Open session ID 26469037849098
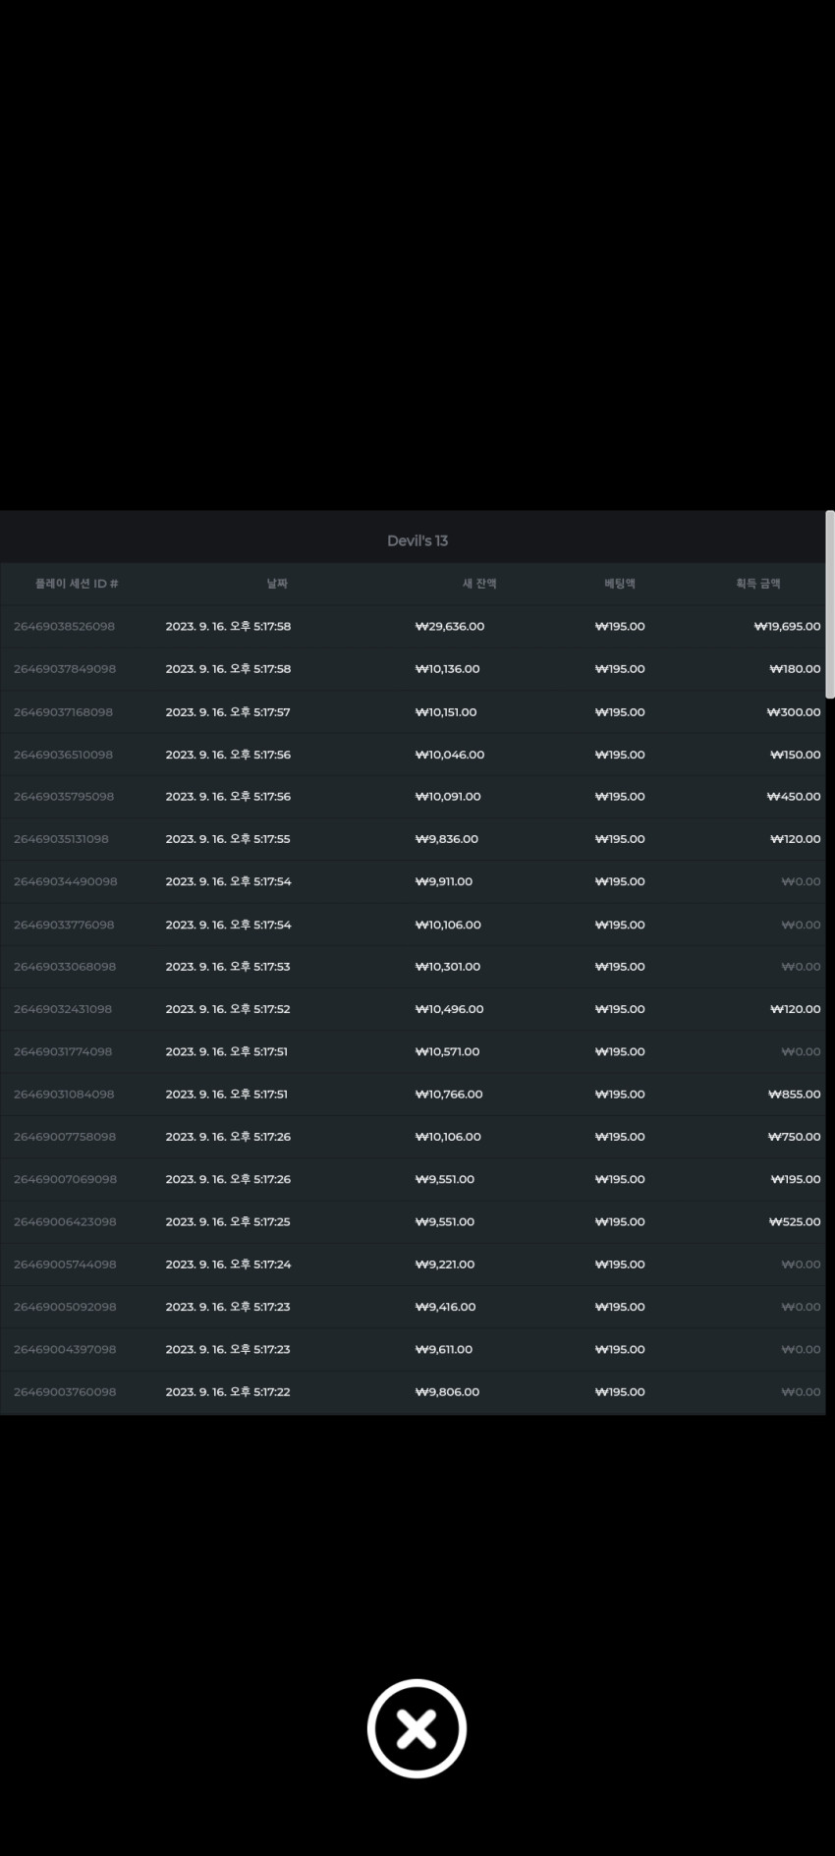835x1856 pixels. (x=64, y=669)
